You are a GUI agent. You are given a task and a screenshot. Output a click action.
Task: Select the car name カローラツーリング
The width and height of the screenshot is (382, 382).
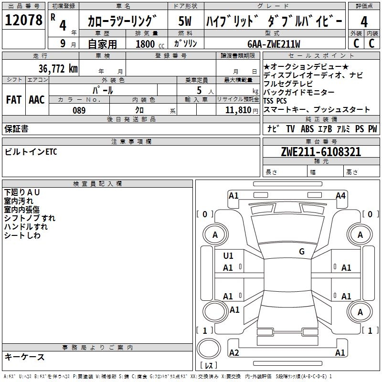tap(122, 21)
